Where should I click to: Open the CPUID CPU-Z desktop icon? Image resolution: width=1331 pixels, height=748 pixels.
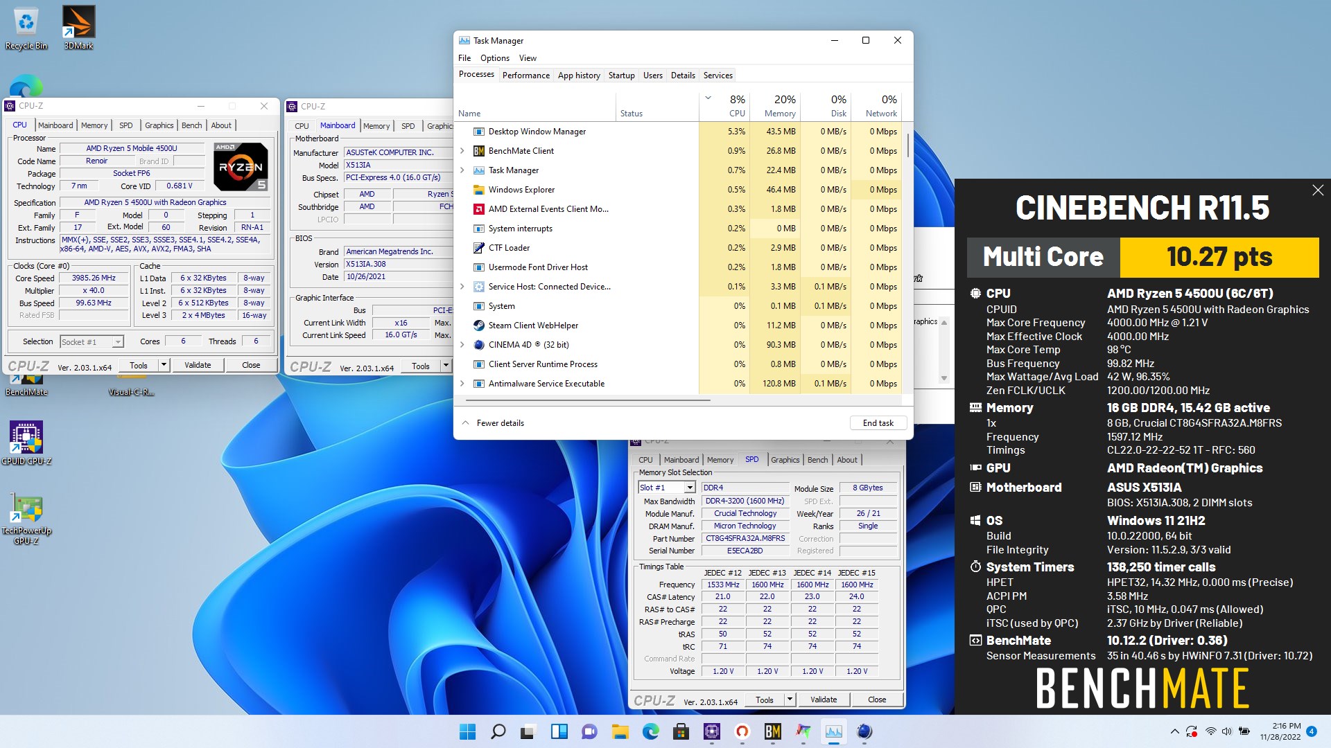tap(26, 443)
